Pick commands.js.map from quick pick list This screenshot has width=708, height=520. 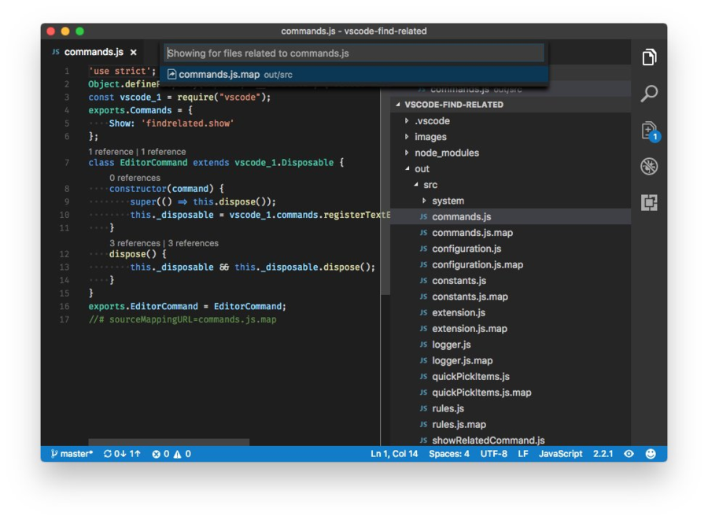point(219,75)
